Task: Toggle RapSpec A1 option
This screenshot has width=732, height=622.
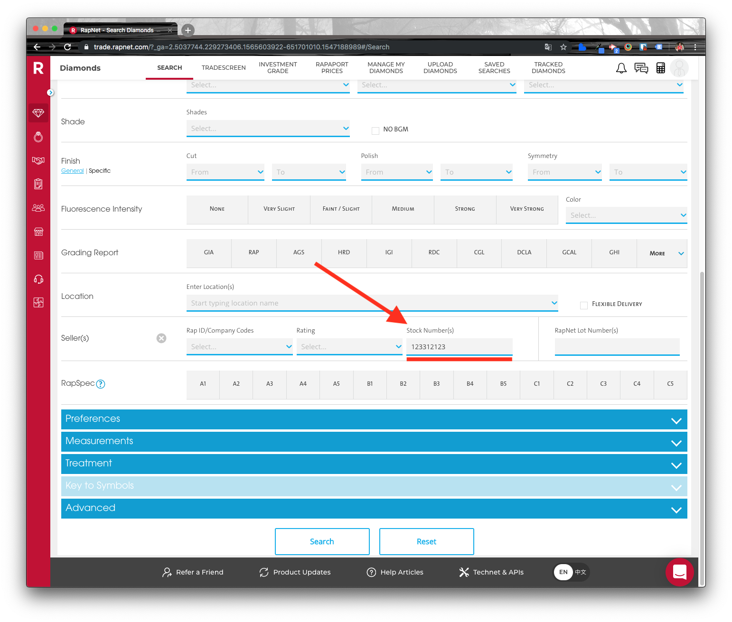Action: coord(203,384)
